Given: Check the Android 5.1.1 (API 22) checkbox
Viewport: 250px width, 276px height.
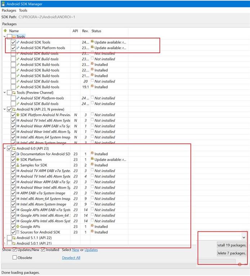Looking at the screenshot, I should [x=9, y=238].
